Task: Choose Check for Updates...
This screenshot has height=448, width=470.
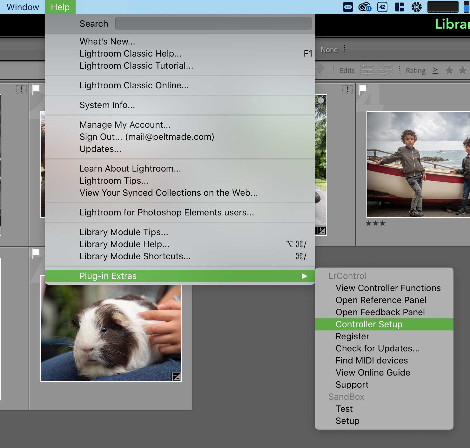Action: coord(384,348)
